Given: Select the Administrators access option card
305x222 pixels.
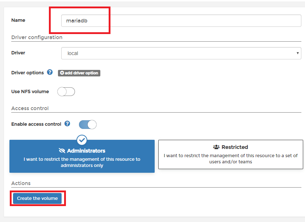Looking at the screenshot, I should pos(82,156).
